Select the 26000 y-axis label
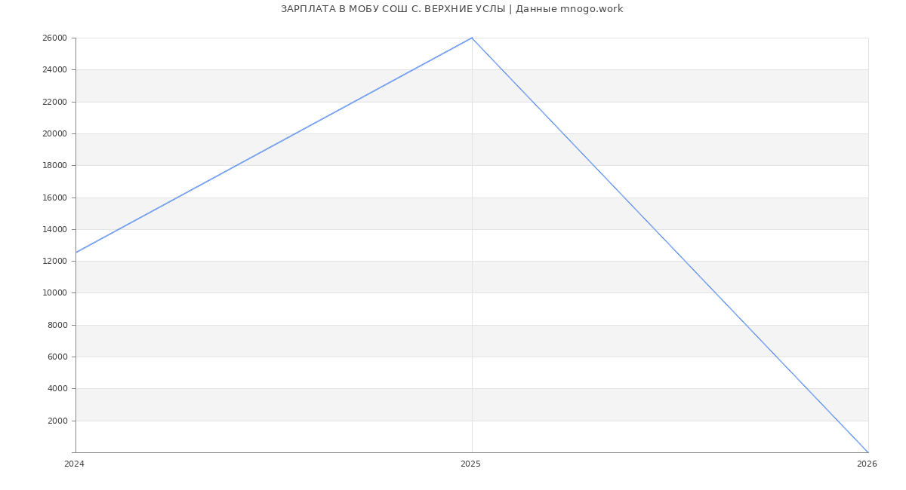Viewport: 906px width, 490px height. point(54,38)
